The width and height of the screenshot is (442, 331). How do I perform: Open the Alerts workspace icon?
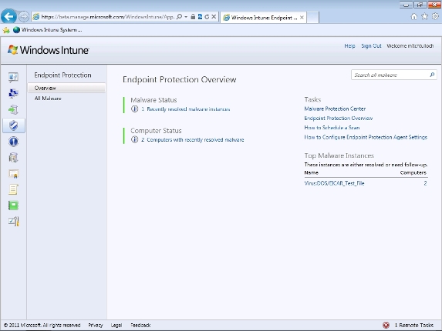coord(13,142)
